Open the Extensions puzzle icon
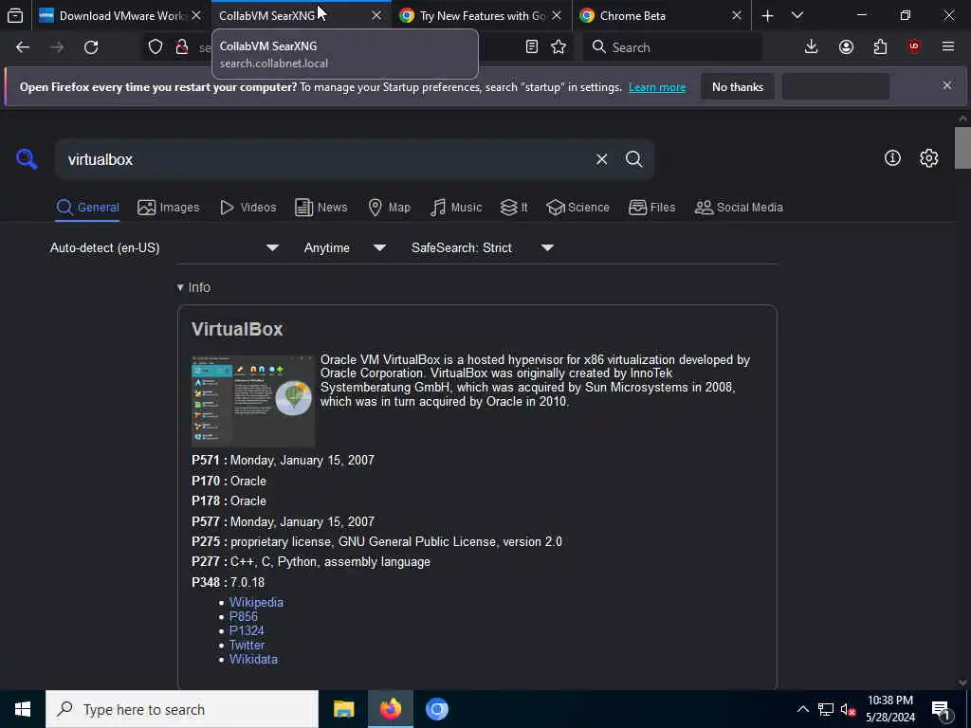 [x=880, y=47]
